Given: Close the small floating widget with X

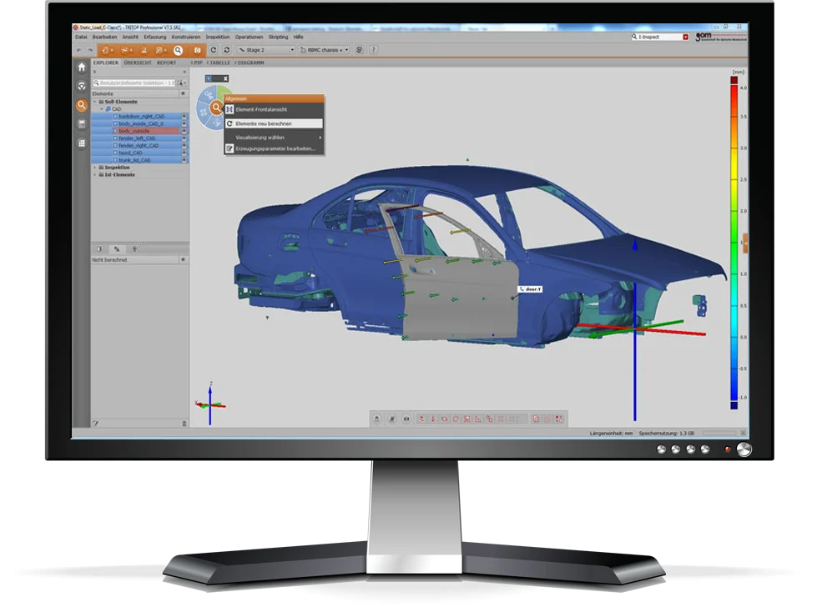Looking at the screenshot, I should point(225,78).
